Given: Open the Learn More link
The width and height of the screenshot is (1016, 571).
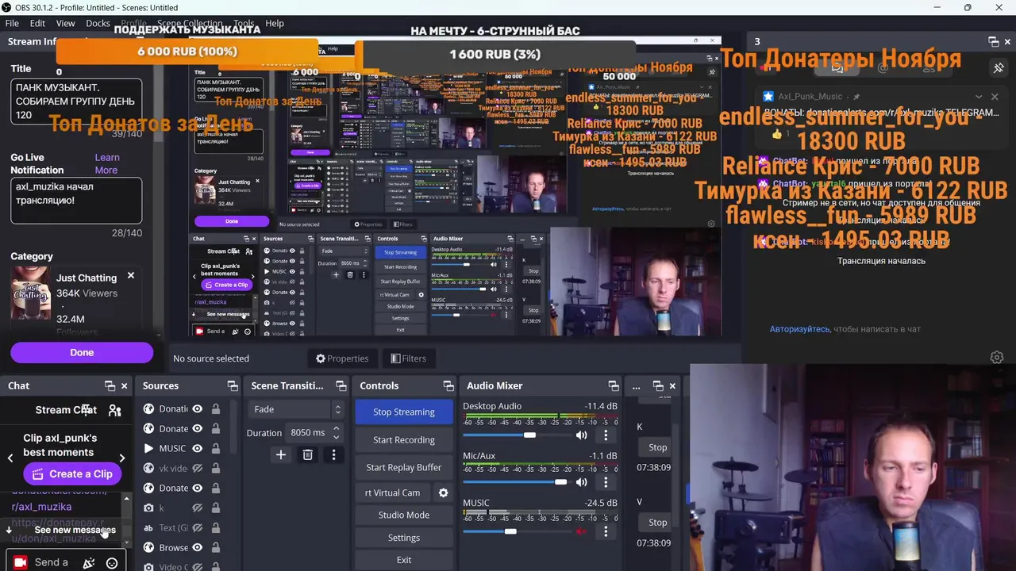Looking at the screenshot, I should coord(106,163).
